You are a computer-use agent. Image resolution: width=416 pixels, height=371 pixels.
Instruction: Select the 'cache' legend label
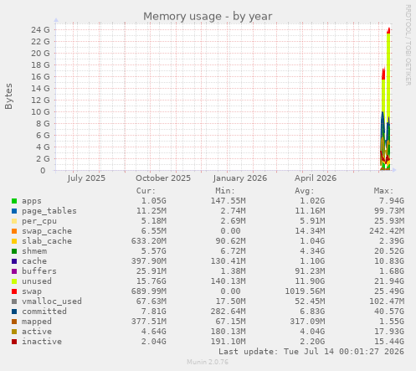pos(34,261)
